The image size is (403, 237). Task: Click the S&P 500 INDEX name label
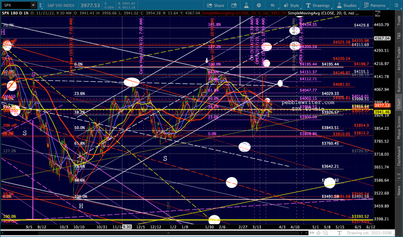pyautogui.click(x=61, y=6)
